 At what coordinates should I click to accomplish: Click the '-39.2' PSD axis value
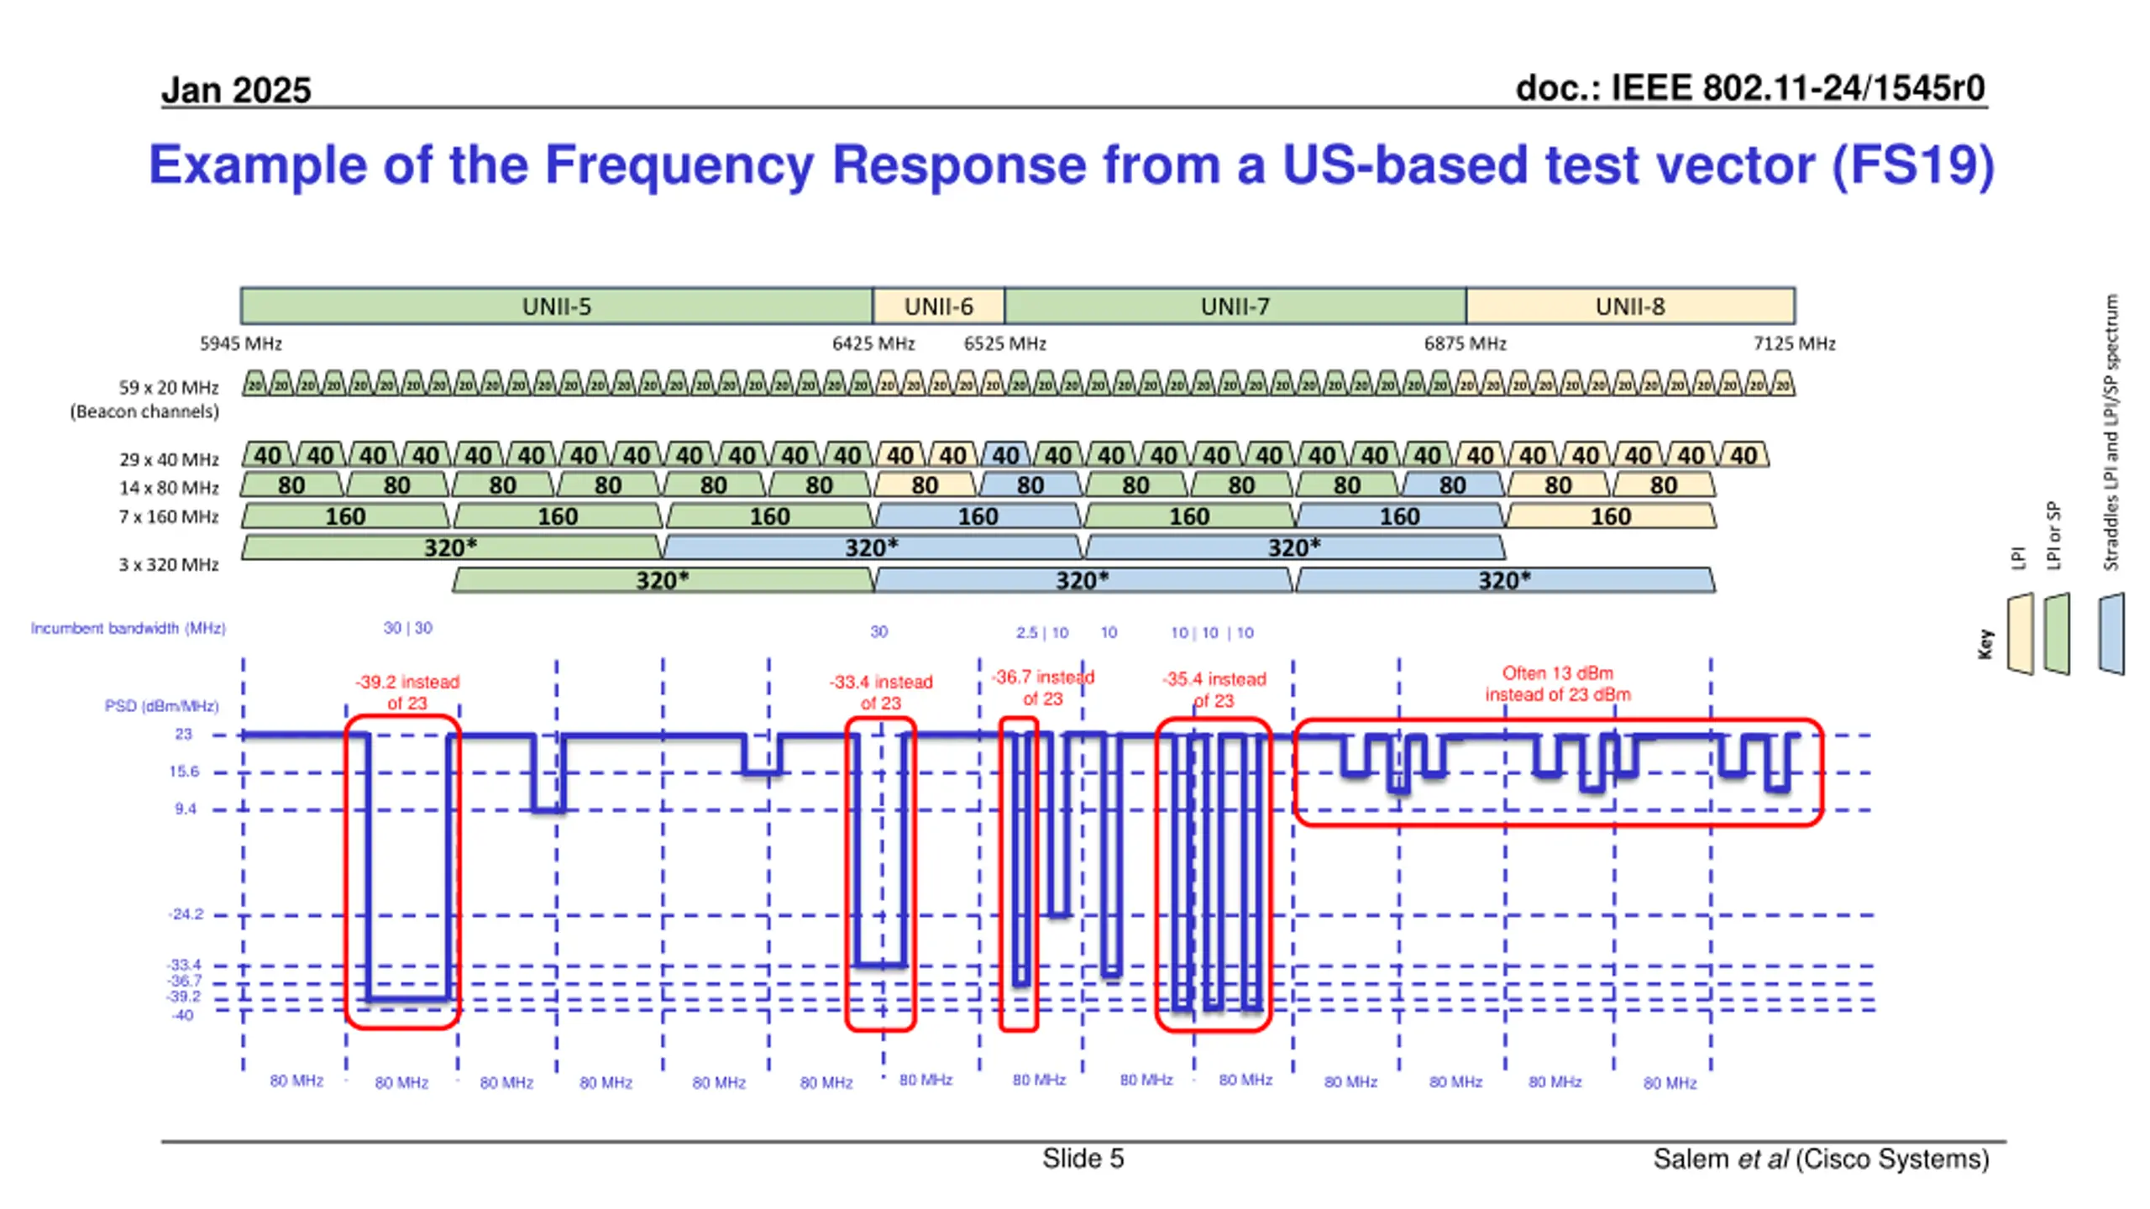coord(184,997)
